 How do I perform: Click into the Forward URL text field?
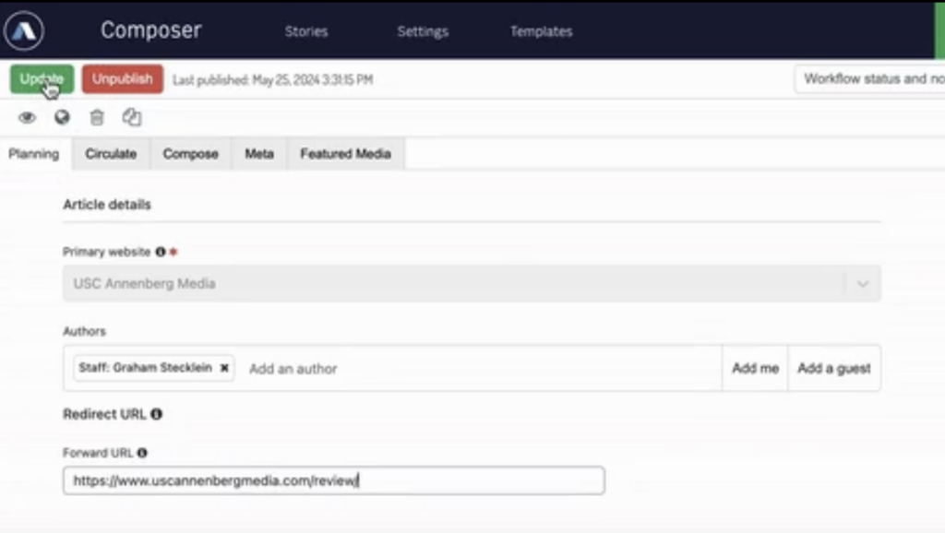click(x=333, y=480)
